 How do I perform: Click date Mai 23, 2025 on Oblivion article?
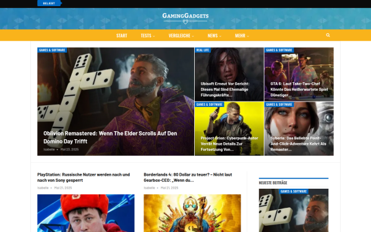(x=69, y=149)
